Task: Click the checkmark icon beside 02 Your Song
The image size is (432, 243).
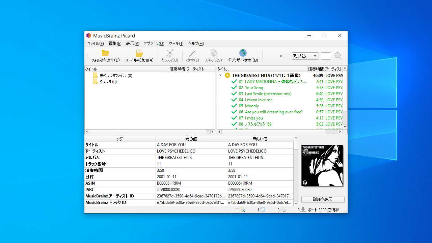Action: pyautogui.click(x=234, y=87)
